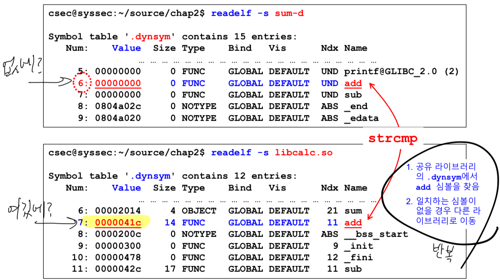Click the size '17' in the sub row
500x280 pixels.
(170, 269)
